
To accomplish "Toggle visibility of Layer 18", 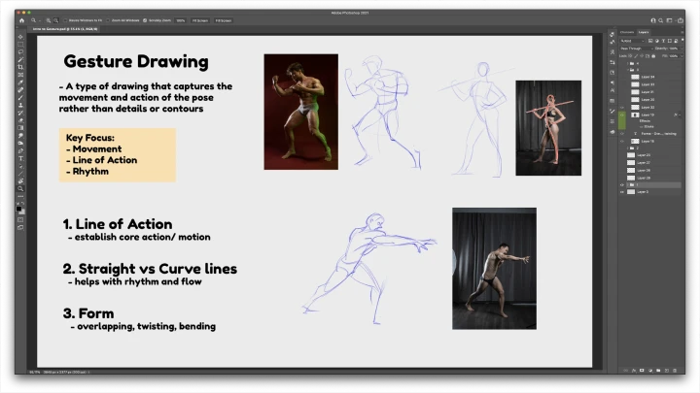I will coord(622,142).
